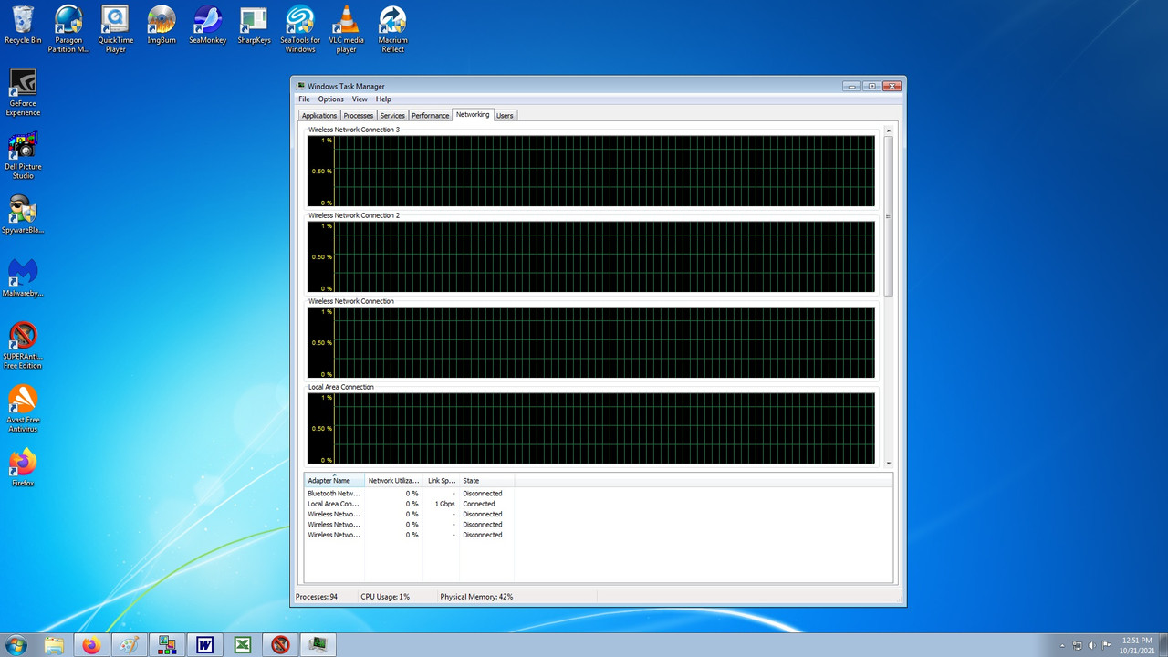Click the 'Connected' state cell
This screenshot has height=657, width=1168.
click(478, 504)
